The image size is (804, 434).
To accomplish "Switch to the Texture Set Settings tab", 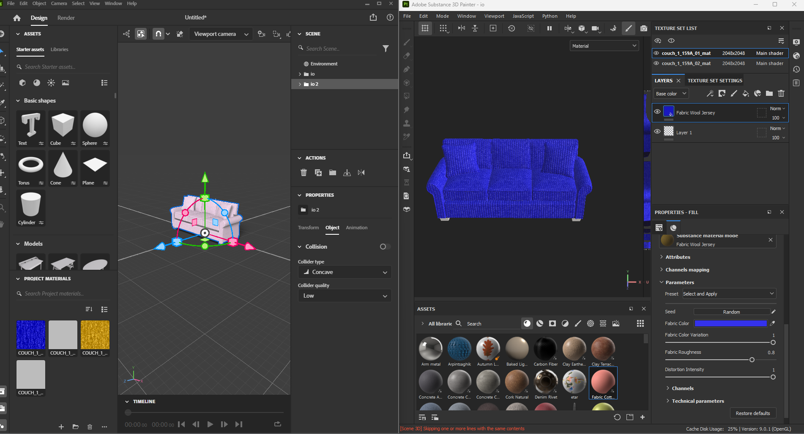I will coord(714,80).
